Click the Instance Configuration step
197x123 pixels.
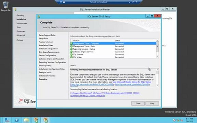(x=48, y=49)
